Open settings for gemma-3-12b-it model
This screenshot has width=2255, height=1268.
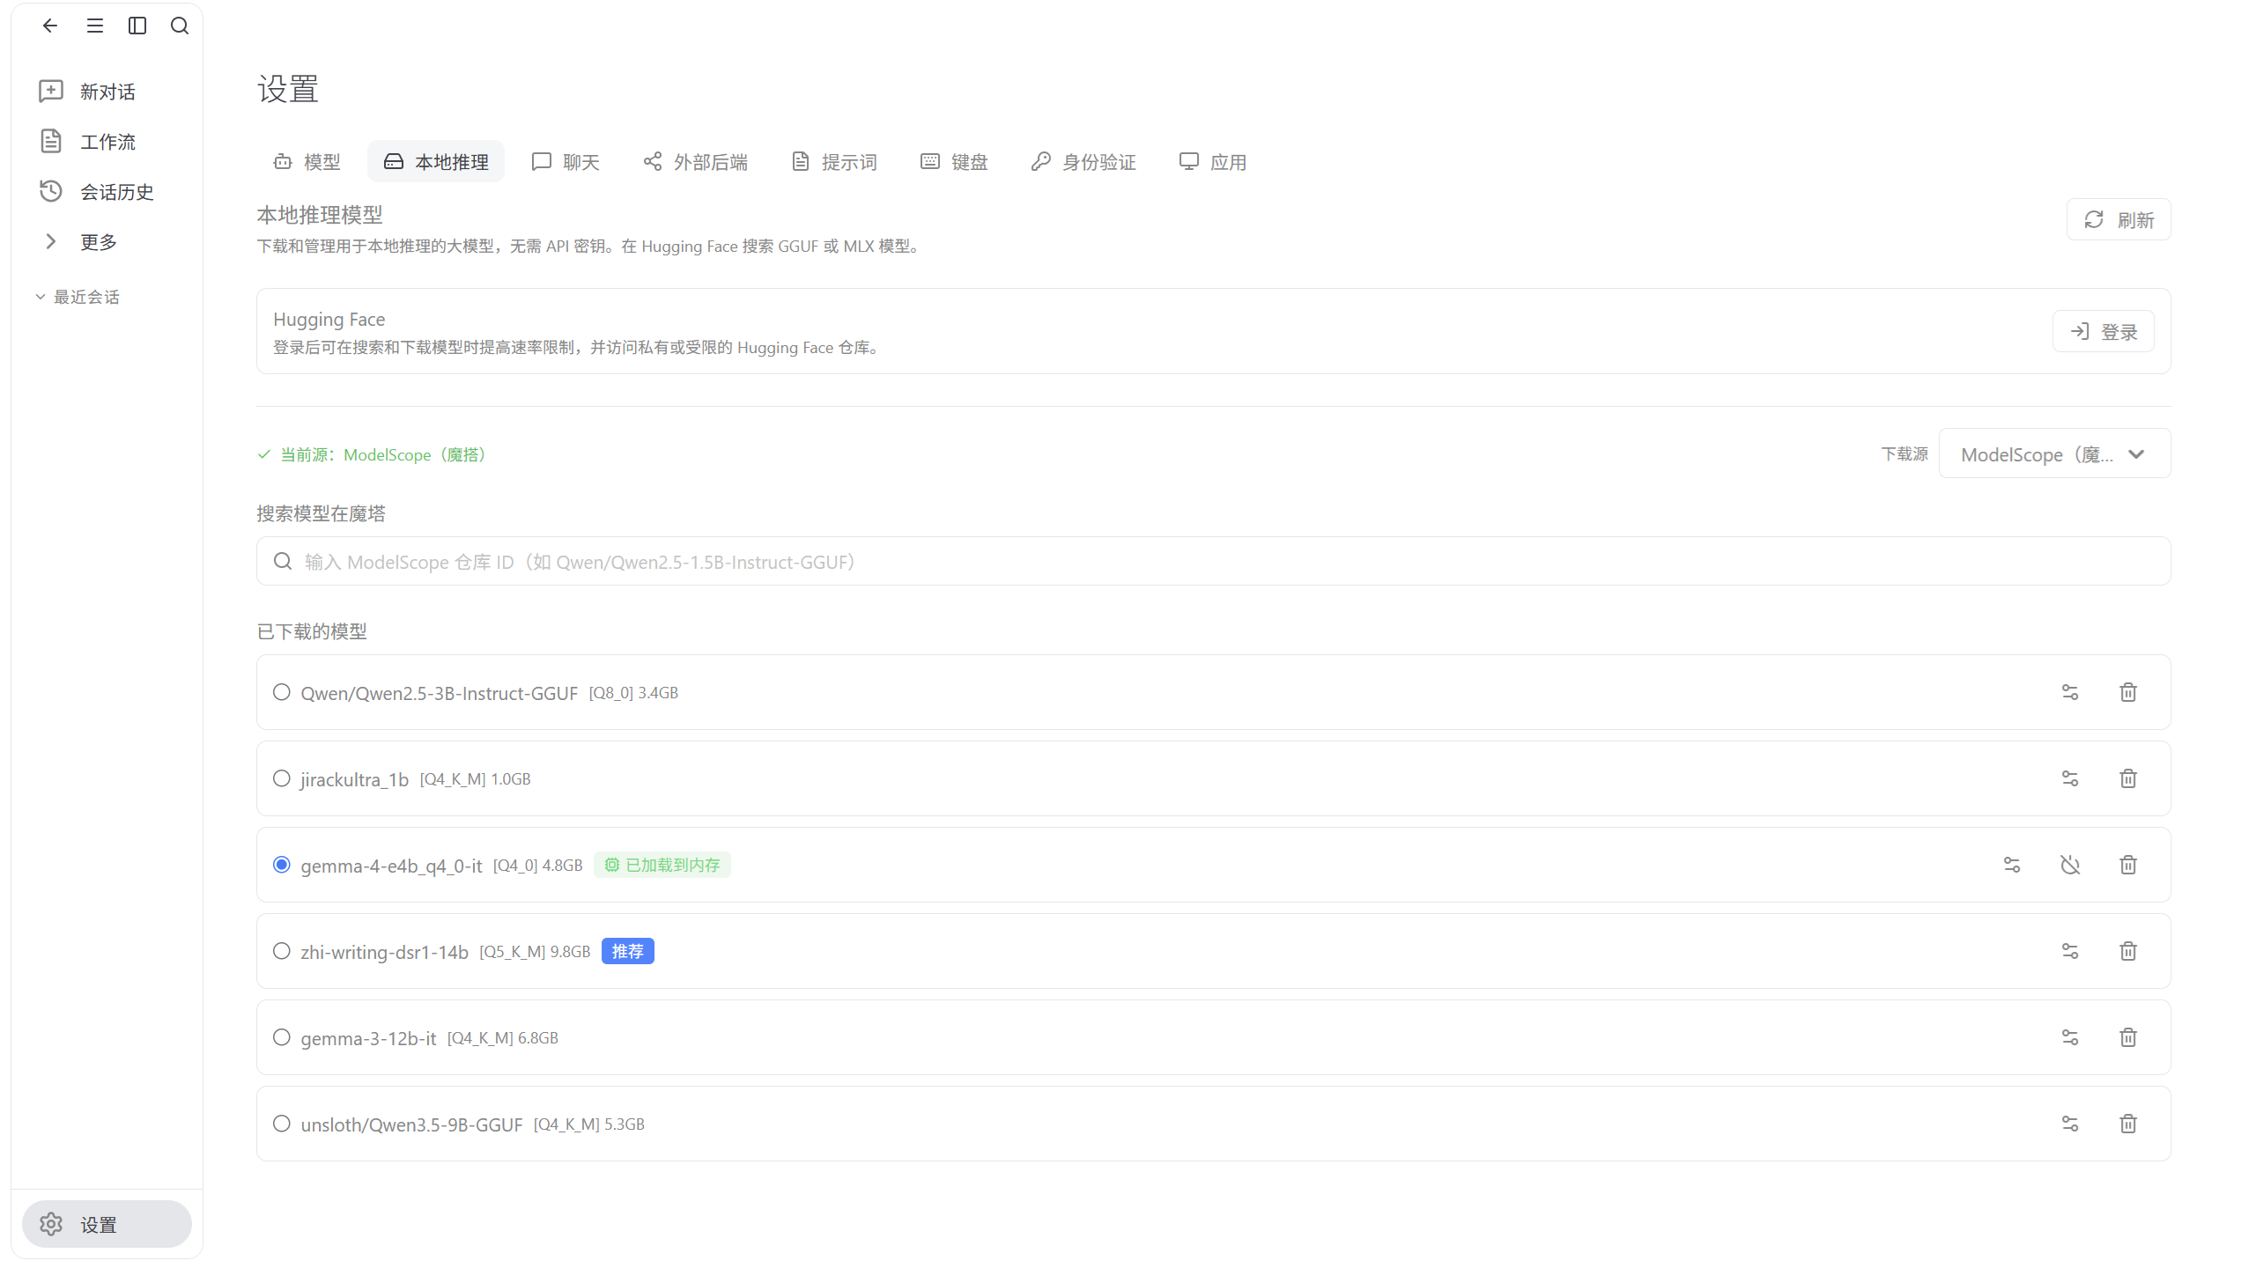pyautogui.click(x=2070, y=1037)
